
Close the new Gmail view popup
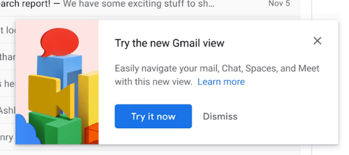point(317,41)
